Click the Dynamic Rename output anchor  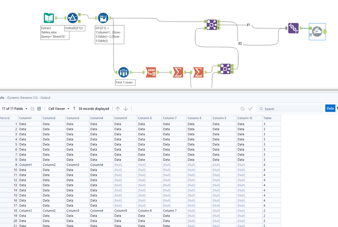[x=325, y=31]
